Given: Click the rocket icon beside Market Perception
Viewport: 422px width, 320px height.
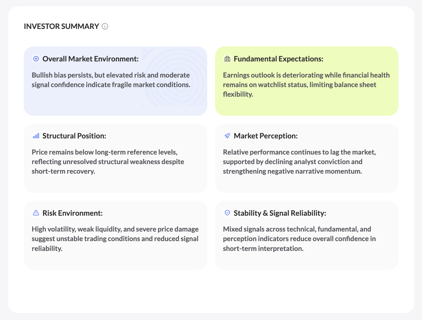Looking at the screenshot, I should point(227,136).
